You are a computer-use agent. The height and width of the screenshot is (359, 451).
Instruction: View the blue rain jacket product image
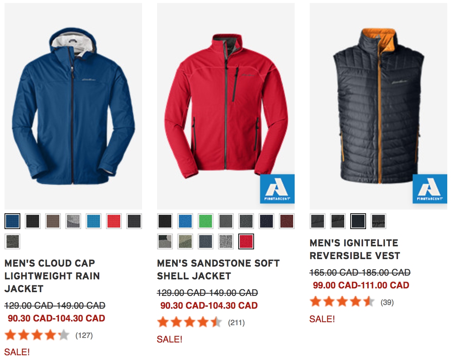tap(73, 106)
